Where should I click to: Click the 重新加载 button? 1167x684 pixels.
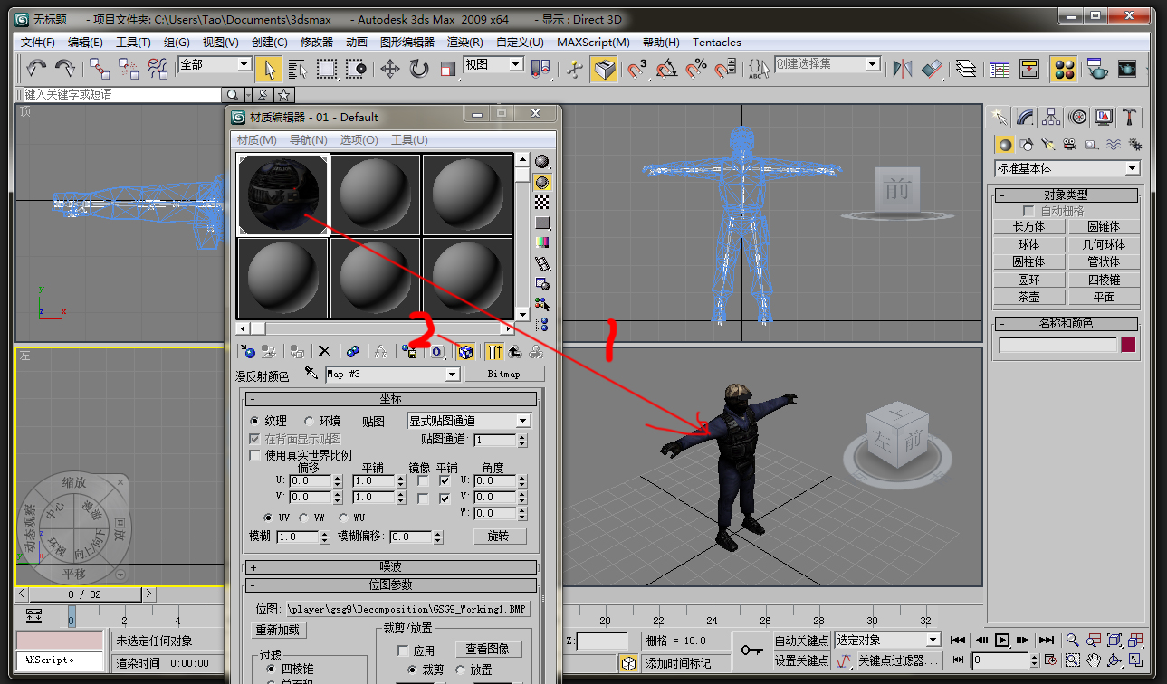(278, 630)
